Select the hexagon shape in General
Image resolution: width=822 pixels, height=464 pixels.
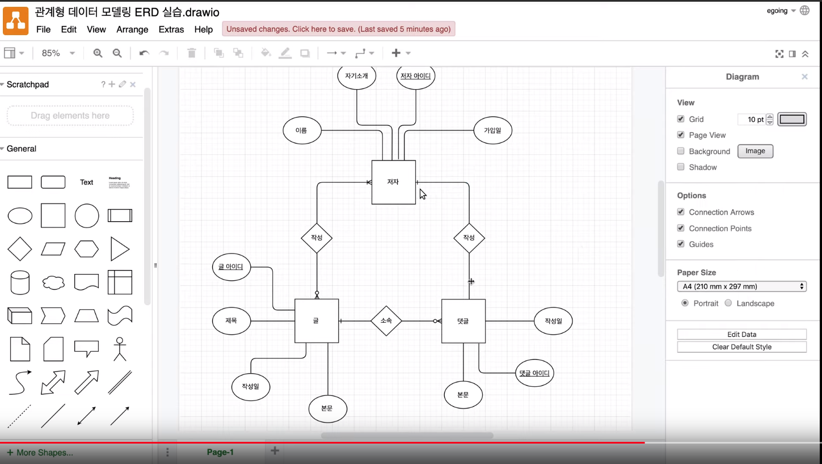coord(87,248)
